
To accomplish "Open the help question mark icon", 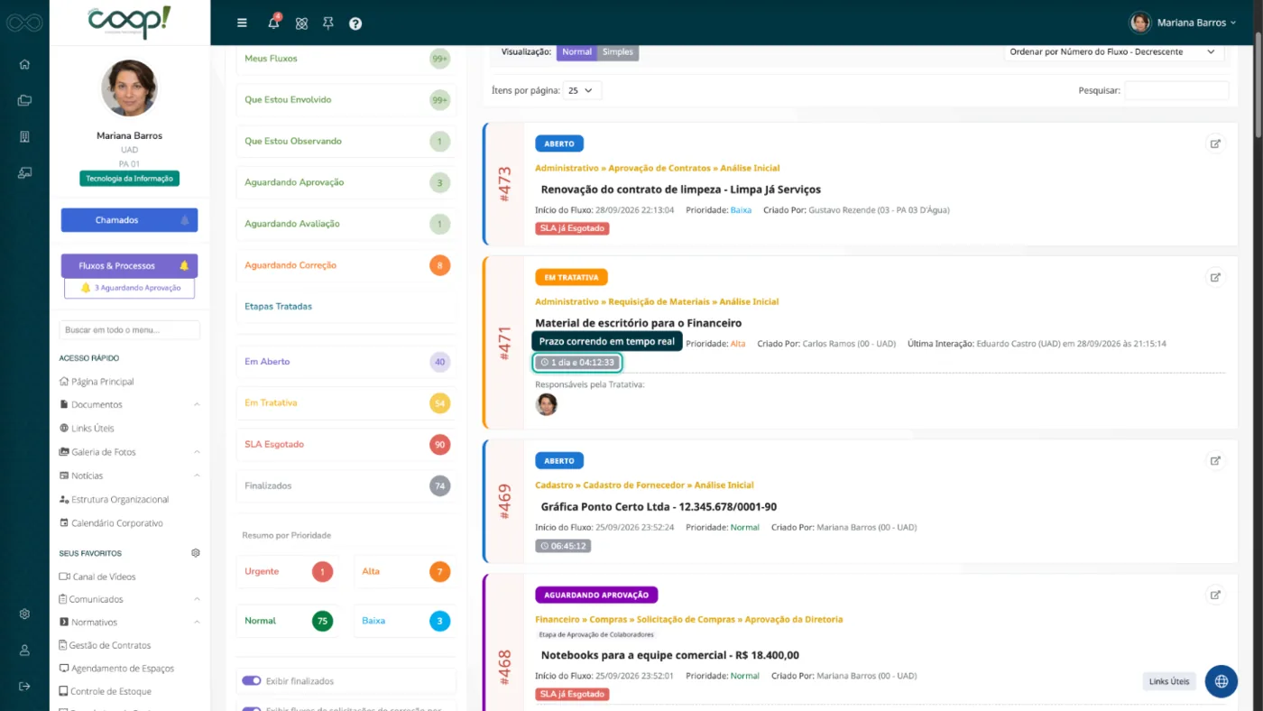I will click(x=355, y=23).
